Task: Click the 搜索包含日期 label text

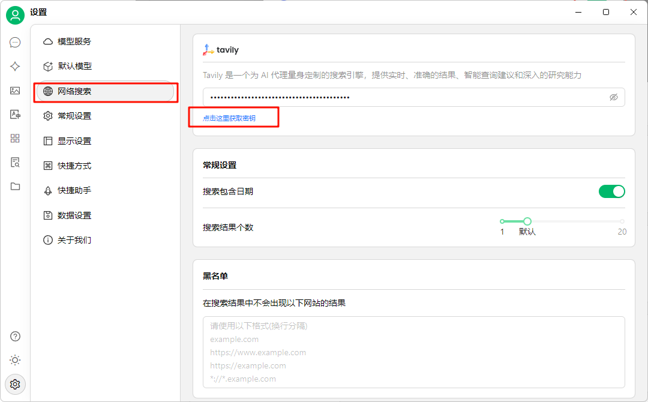Action: (228, 191)
